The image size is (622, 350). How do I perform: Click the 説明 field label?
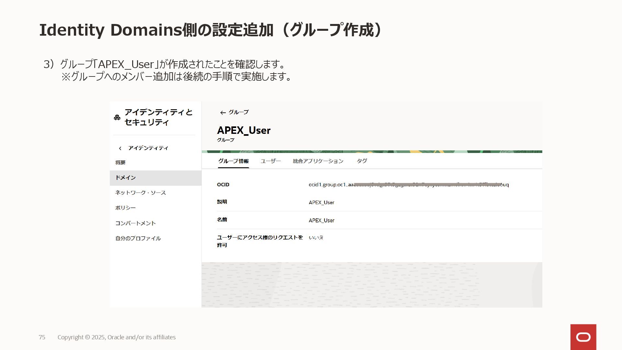(x=222, y=202)
